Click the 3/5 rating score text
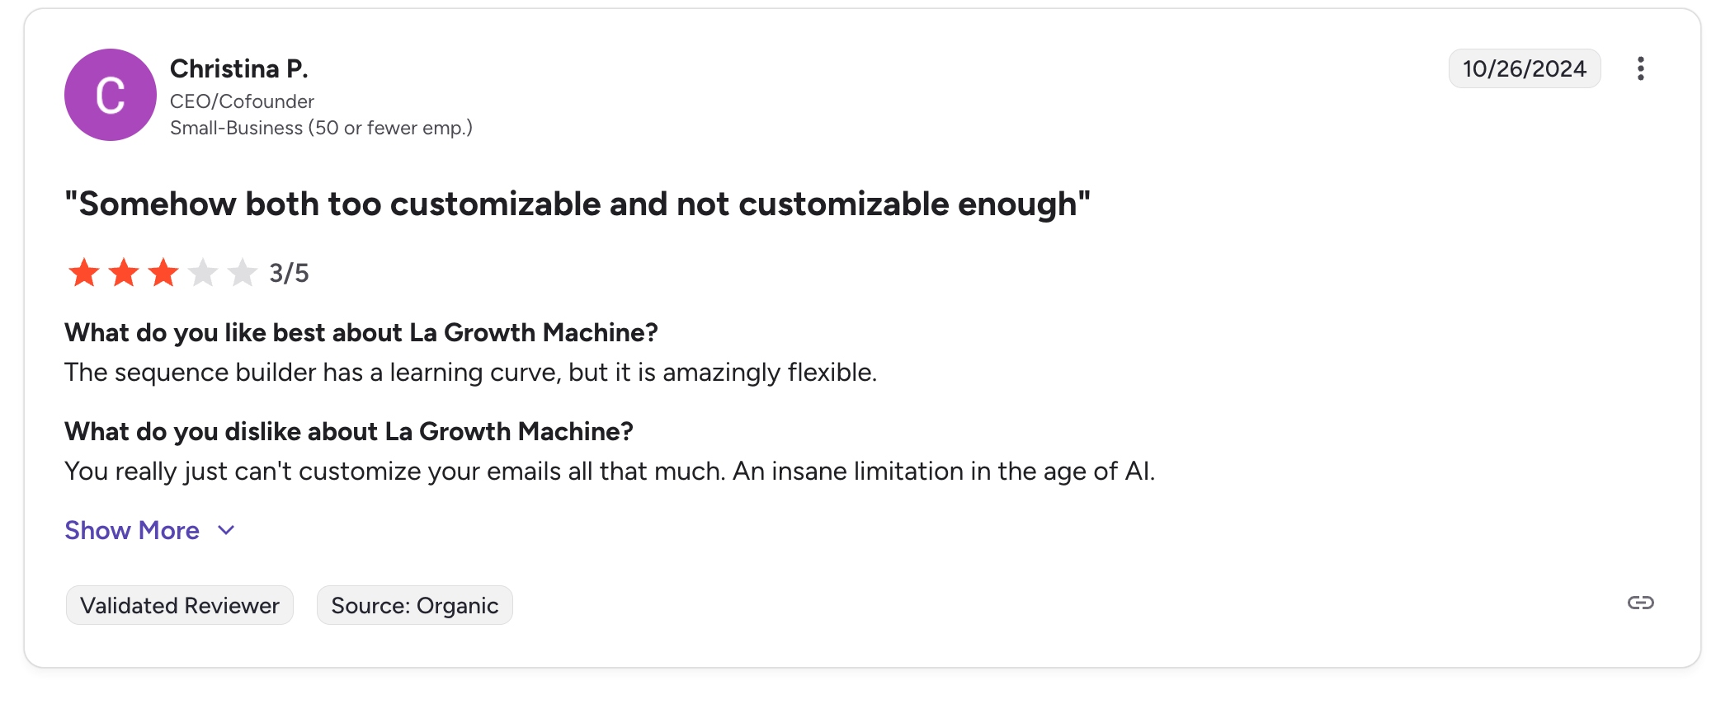This screenshot has height=704, width=1716. click(289, 273)
